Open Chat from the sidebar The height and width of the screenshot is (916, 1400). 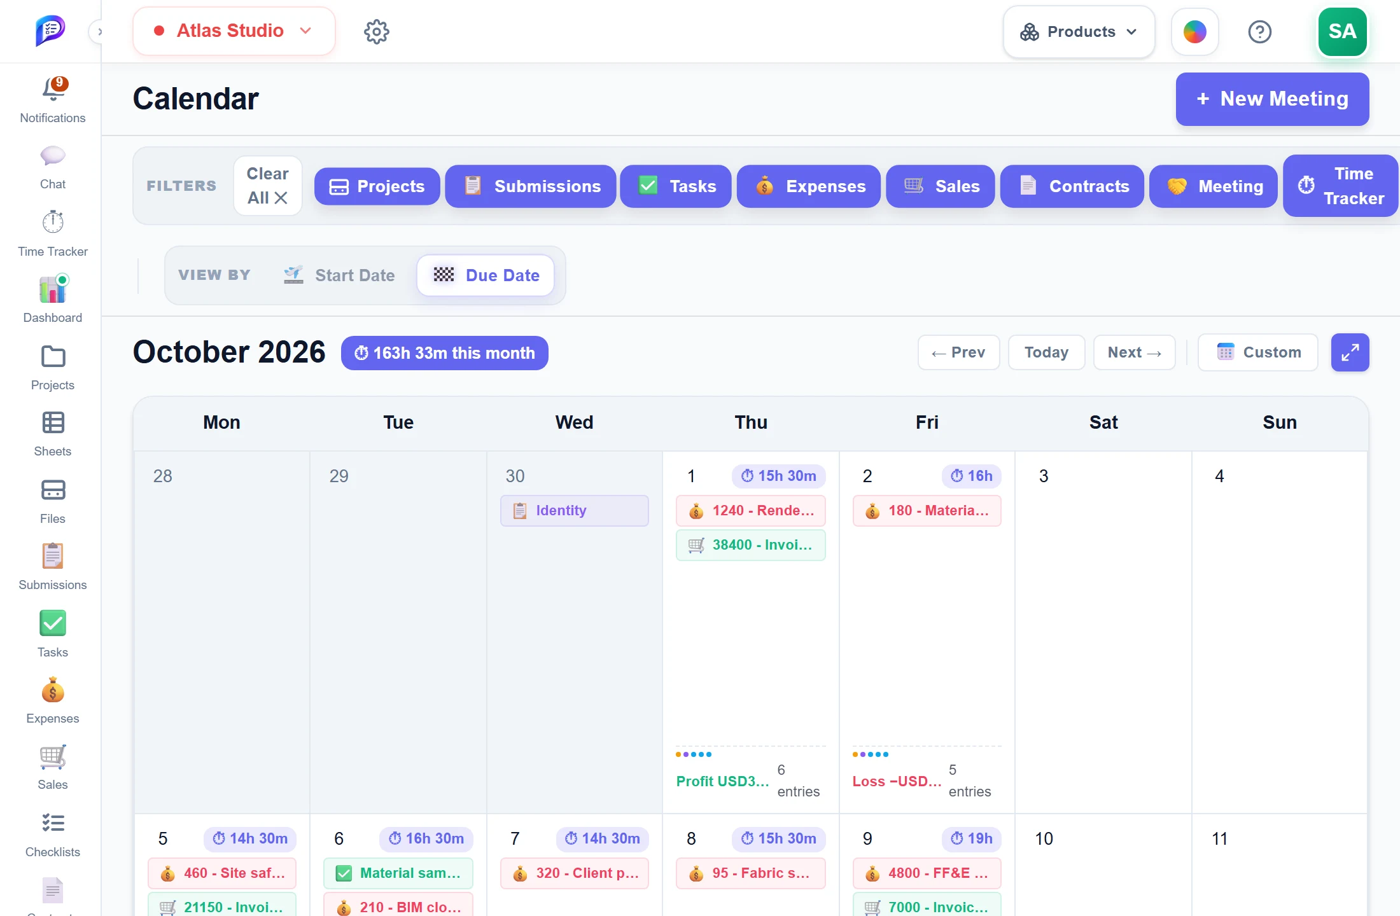point(53,168)
